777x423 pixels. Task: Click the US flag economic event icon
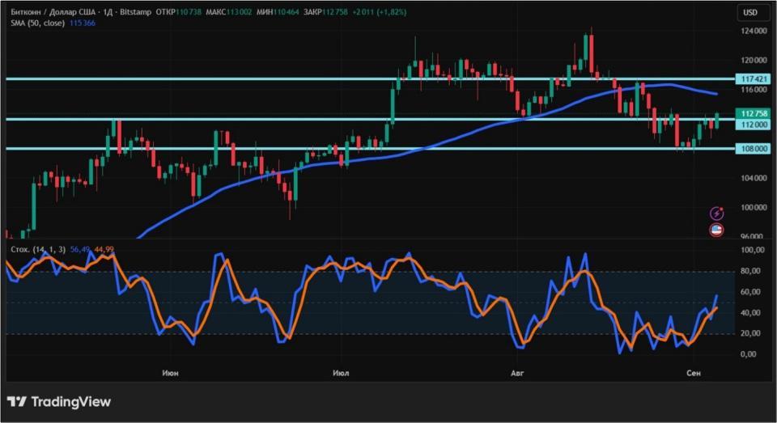[716, 230]
